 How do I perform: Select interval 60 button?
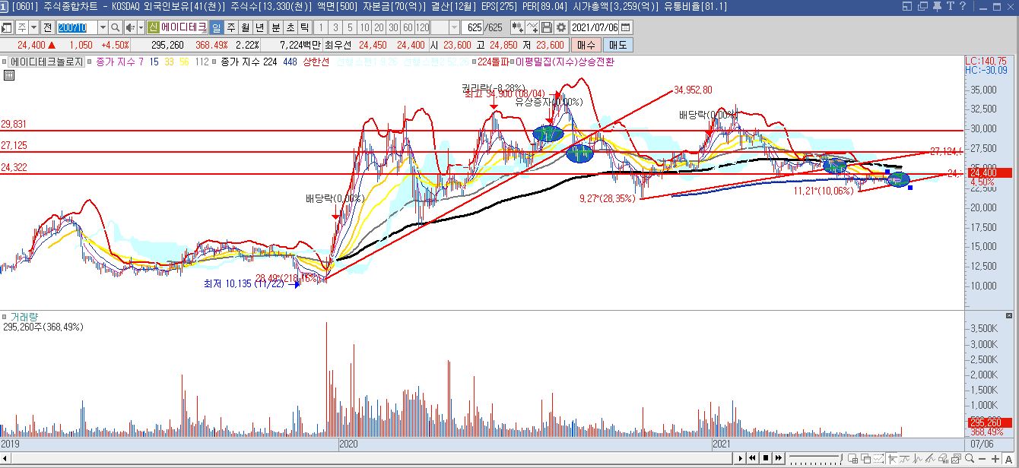(408, 27)
